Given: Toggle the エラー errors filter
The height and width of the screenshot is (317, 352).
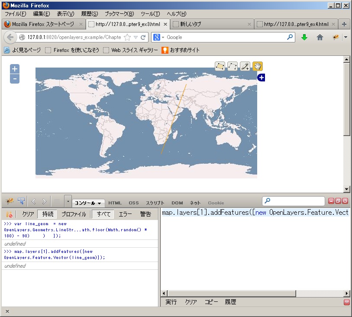Looking at the screenshot, I should coord(126,214).
